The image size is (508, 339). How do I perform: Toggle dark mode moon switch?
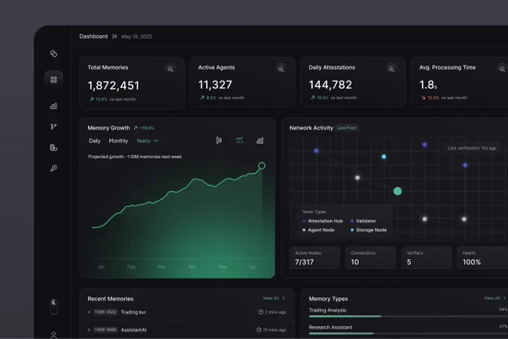tap(54, 306)
